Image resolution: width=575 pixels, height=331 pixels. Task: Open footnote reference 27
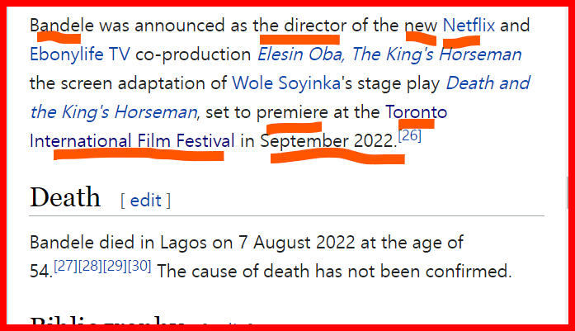(x=65, y=266)
